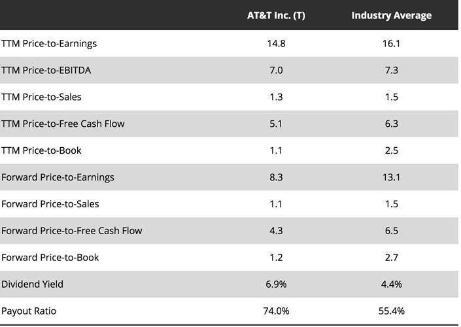Click the Industry Average column header
Viewport: 461px width, 327px height.
[x=391, y=15]
